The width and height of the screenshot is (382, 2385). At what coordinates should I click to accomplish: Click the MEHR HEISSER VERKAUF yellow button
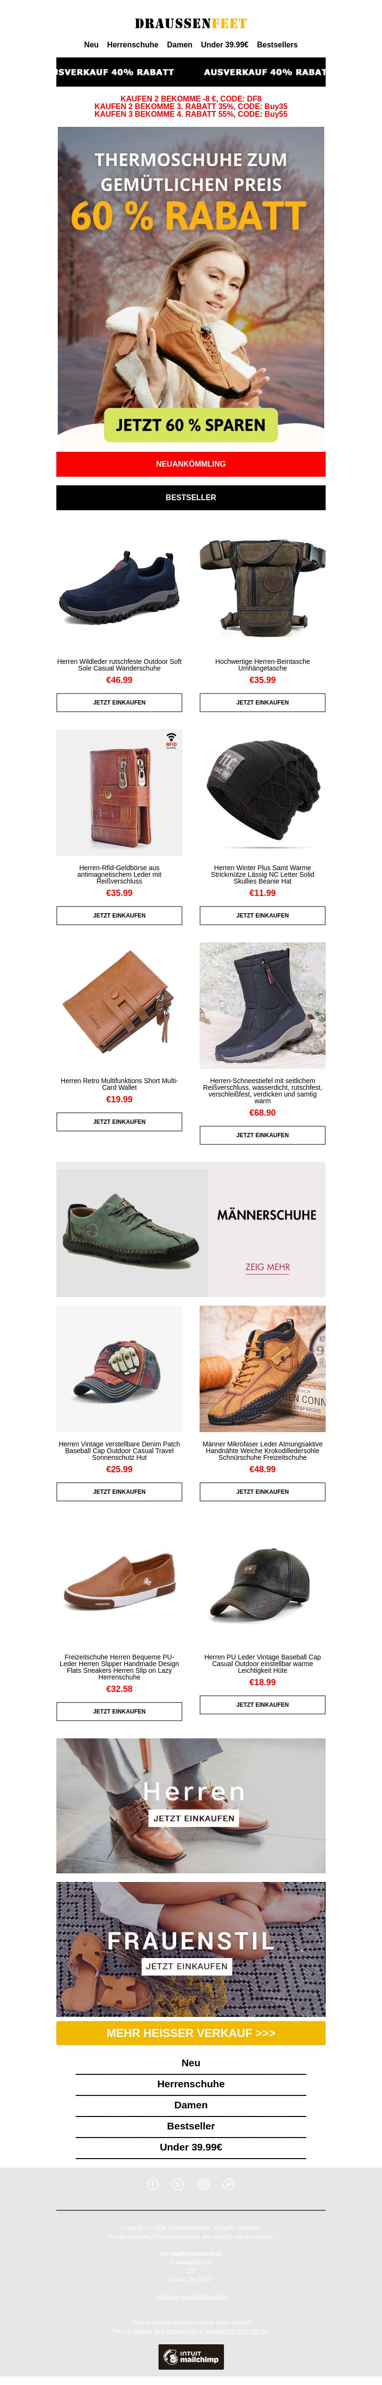point(191,2033)
